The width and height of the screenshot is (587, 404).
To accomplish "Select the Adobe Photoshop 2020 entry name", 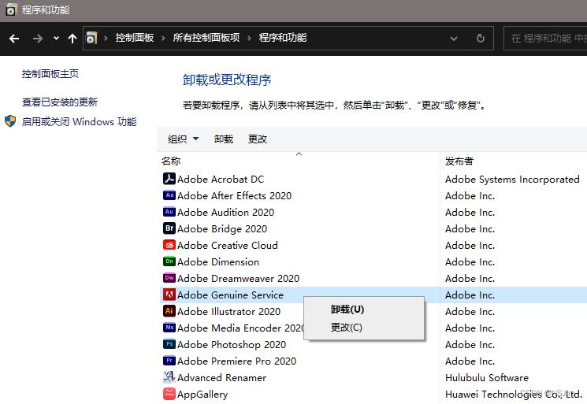I will point(232,344).
